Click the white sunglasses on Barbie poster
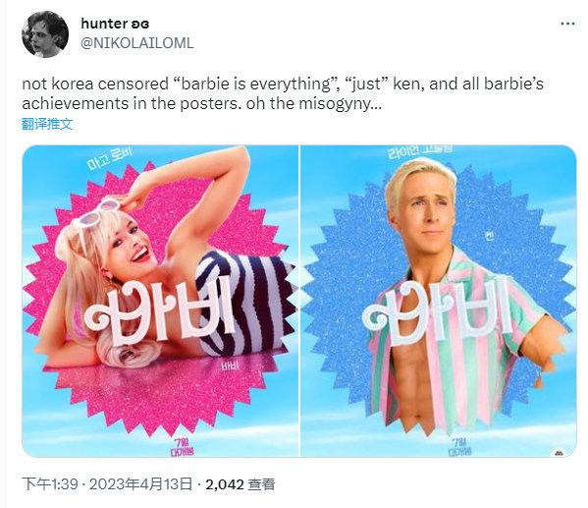The height and width of the screenshot is (508, 588). 97,213
